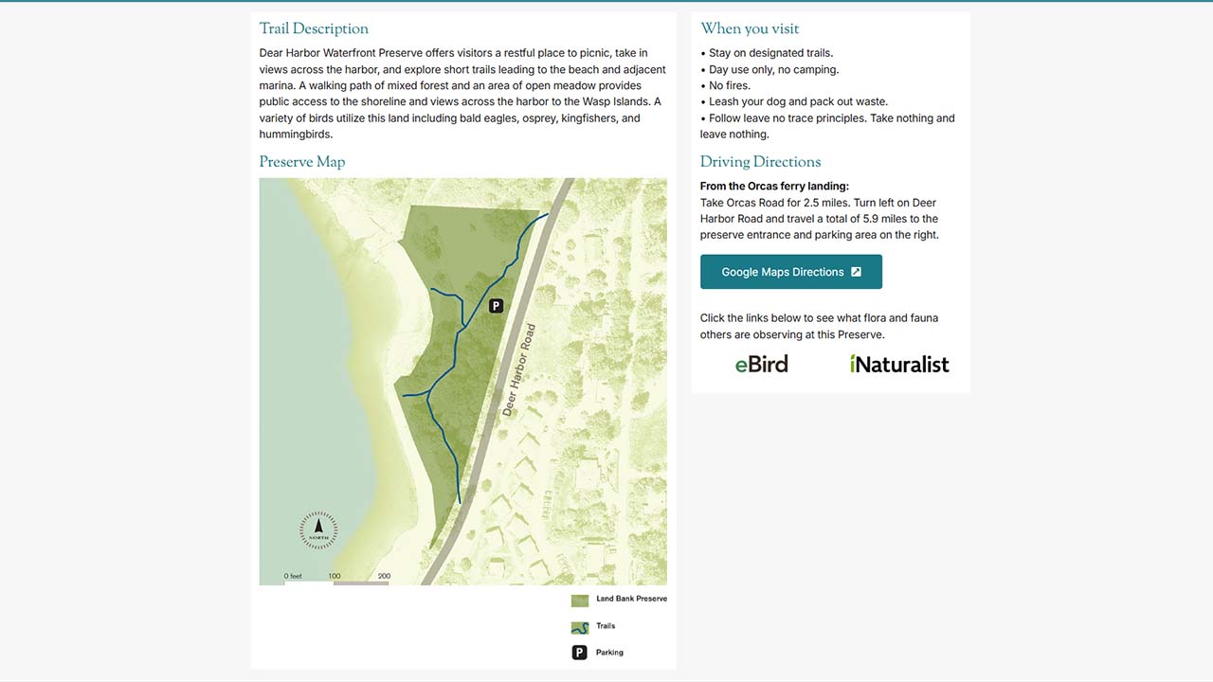Click the parking marker on the preserve map
The height and width of the screenshot is (682, 1213).
pyautogui.click(x=496, y=305)
